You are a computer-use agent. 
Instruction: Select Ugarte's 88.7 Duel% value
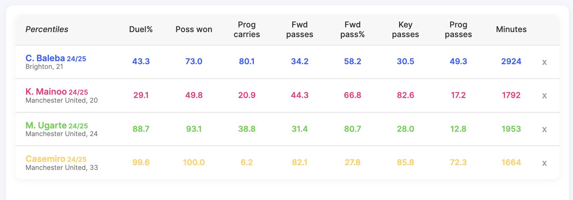pyautogui.click(x=141, y=129)
